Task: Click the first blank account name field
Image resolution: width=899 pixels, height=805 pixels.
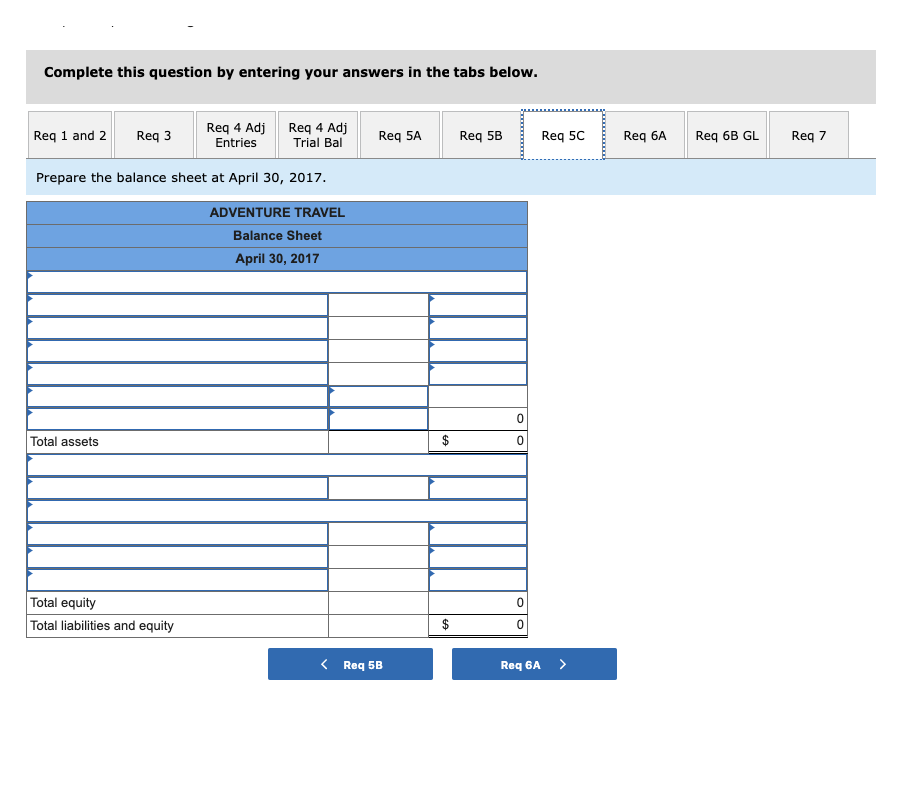Action: (177, 305)
